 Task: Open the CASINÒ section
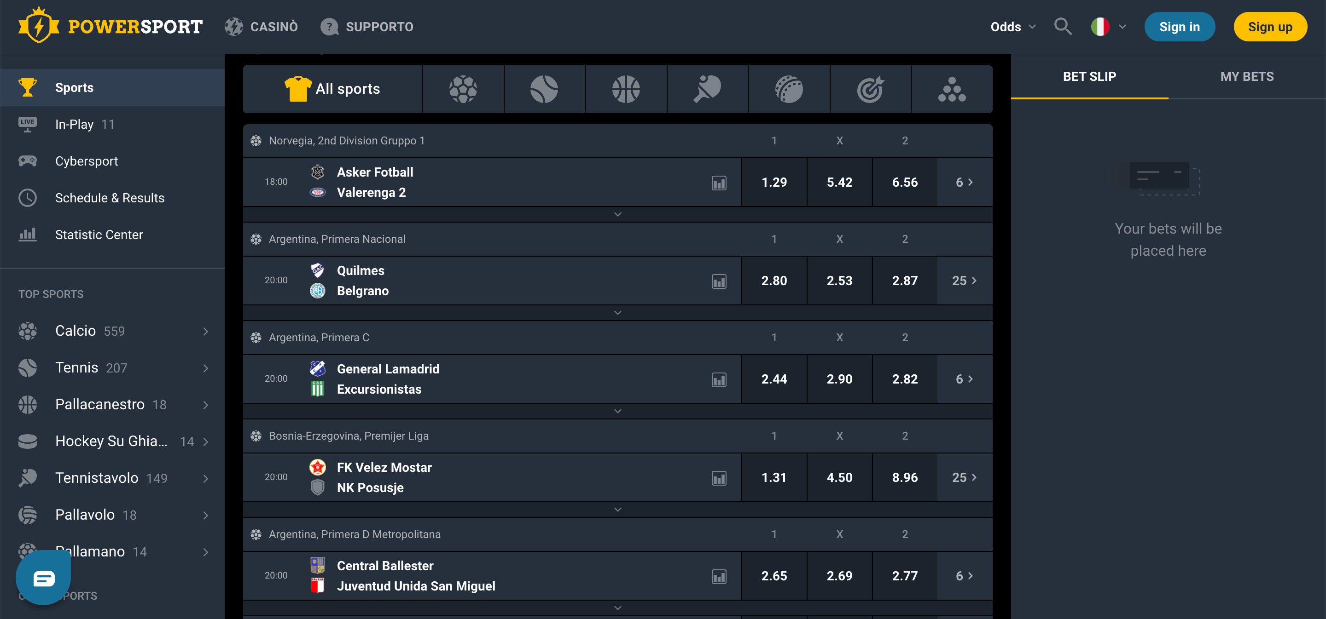262,26
